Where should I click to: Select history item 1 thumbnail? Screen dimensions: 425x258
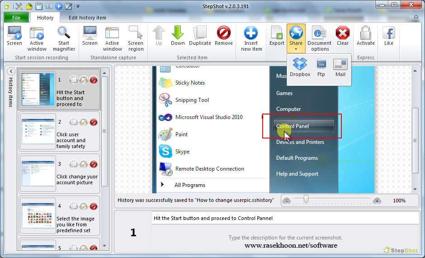[x=38, y=89]
